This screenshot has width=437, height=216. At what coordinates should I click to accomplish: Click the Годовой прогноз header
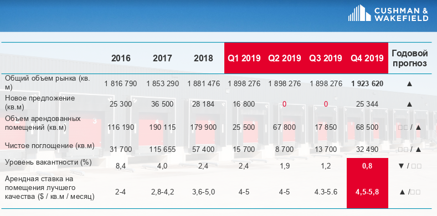pos(410,58)
